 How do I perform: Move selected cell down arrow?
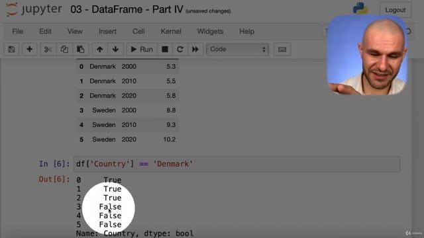point(115,49)
